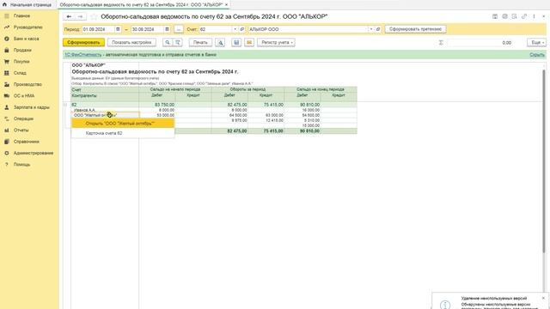Select Открыть ООО "Желтый октябрь" menu item

click(123, 124)
